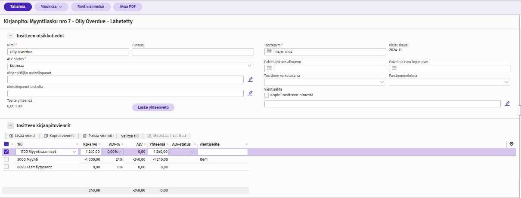The image size is (521, 198).
Task: Click the Vientiselite header input field
Action: (x=382, y=104)
